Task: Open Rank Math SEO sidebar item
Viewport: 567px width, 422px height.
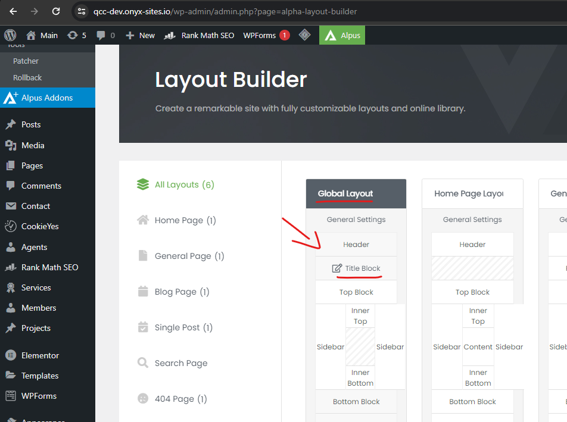Action: click(48, 267)
